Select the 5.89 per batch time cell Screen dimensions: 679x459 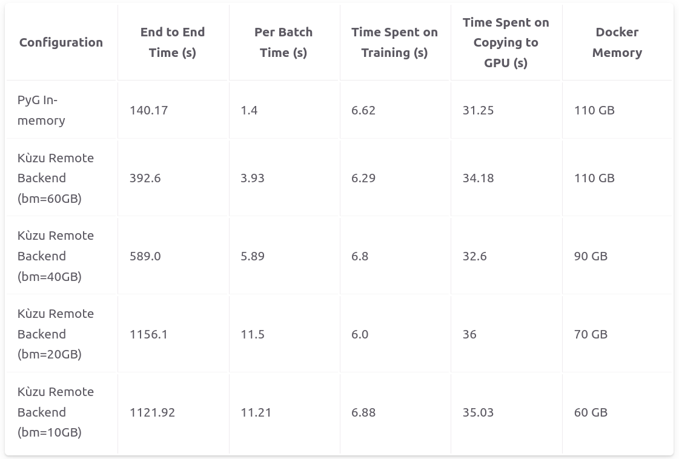coord(253,256)
